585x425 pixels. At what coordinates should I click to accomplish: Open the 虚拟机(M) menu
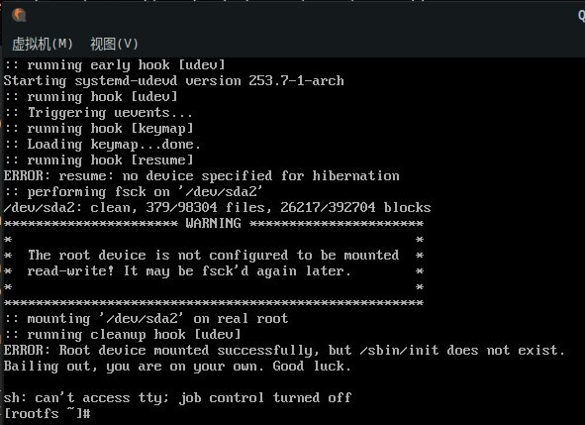click(x=43, y=44)
